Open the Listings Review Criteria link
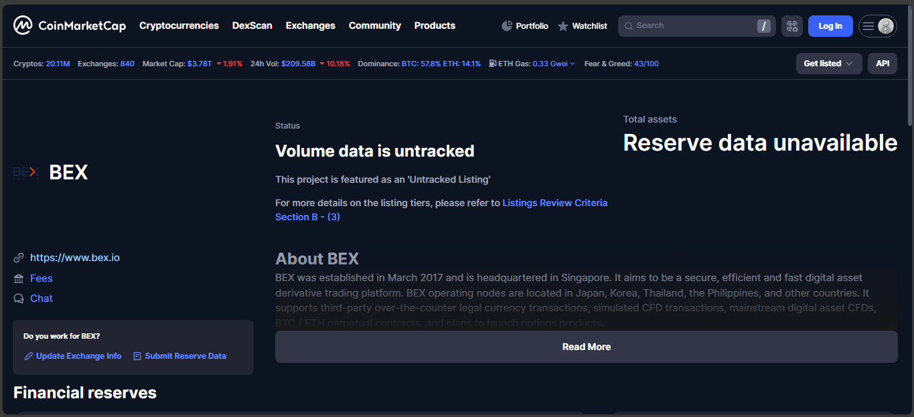 click(554, 203)
